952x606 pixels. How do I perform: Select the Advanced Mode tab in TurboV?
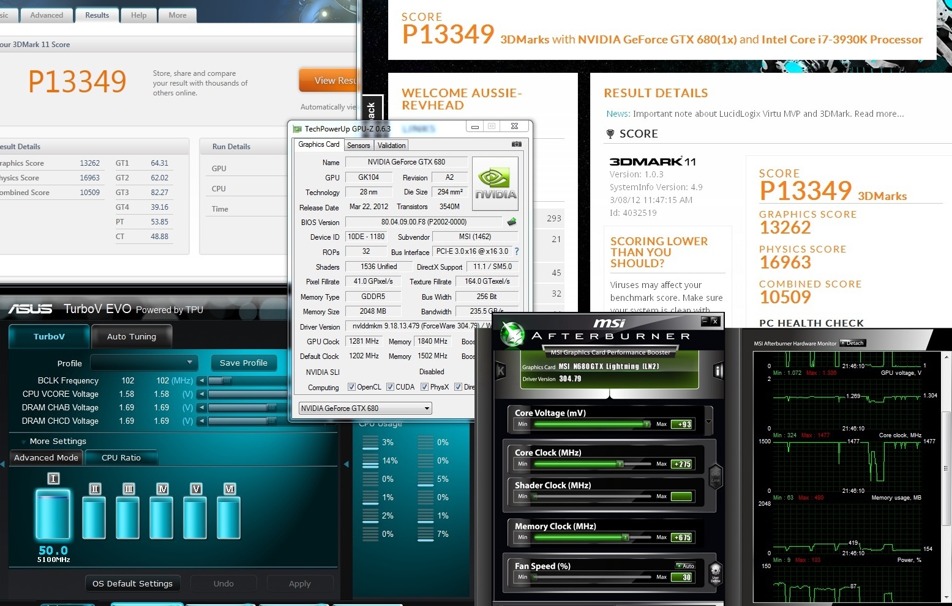(46, 457)
